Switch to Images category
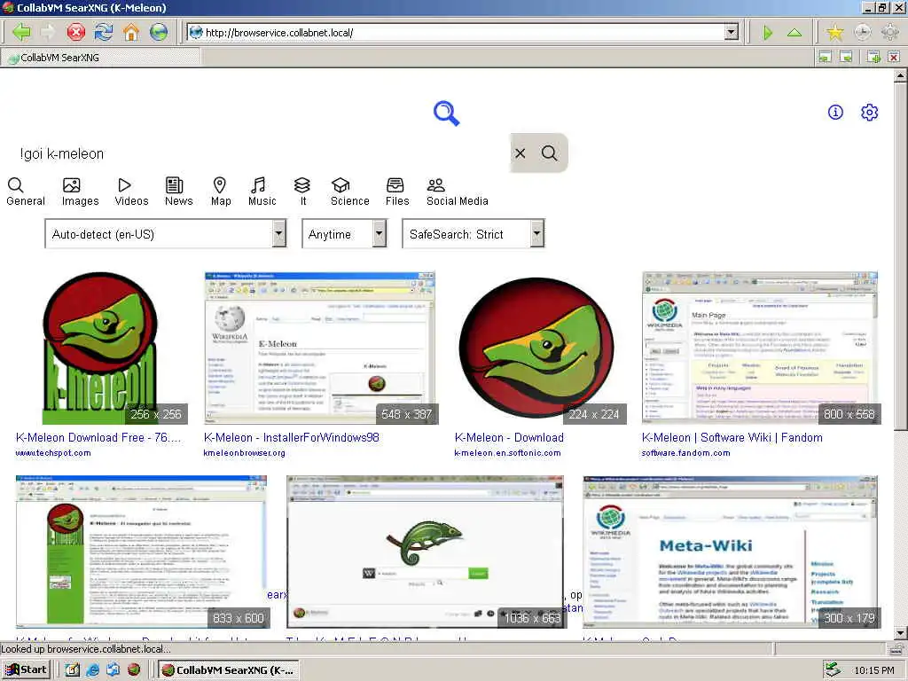The width and height of the screenshot is (908, 681). point(80,192)
